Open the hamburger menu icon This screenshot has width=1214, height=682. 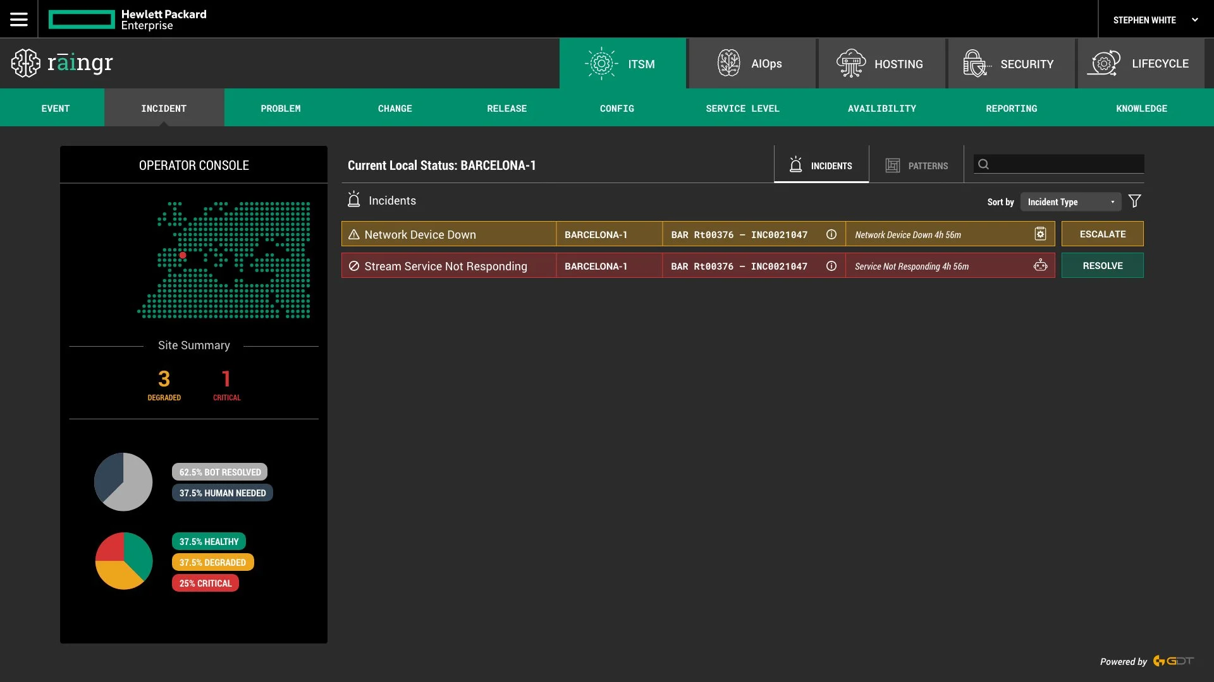[x=19, y=20]
